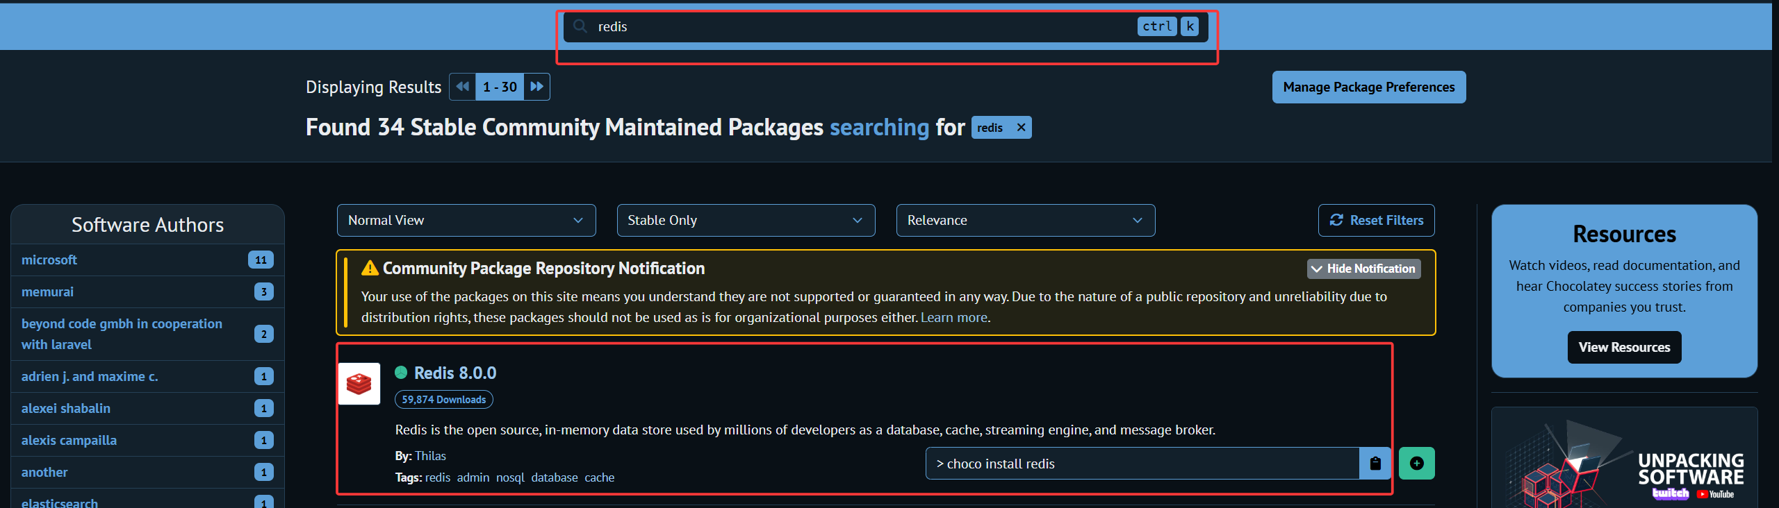Open Learn more link in notification
The image size is (1779, 508).
[x=954, y=318]
